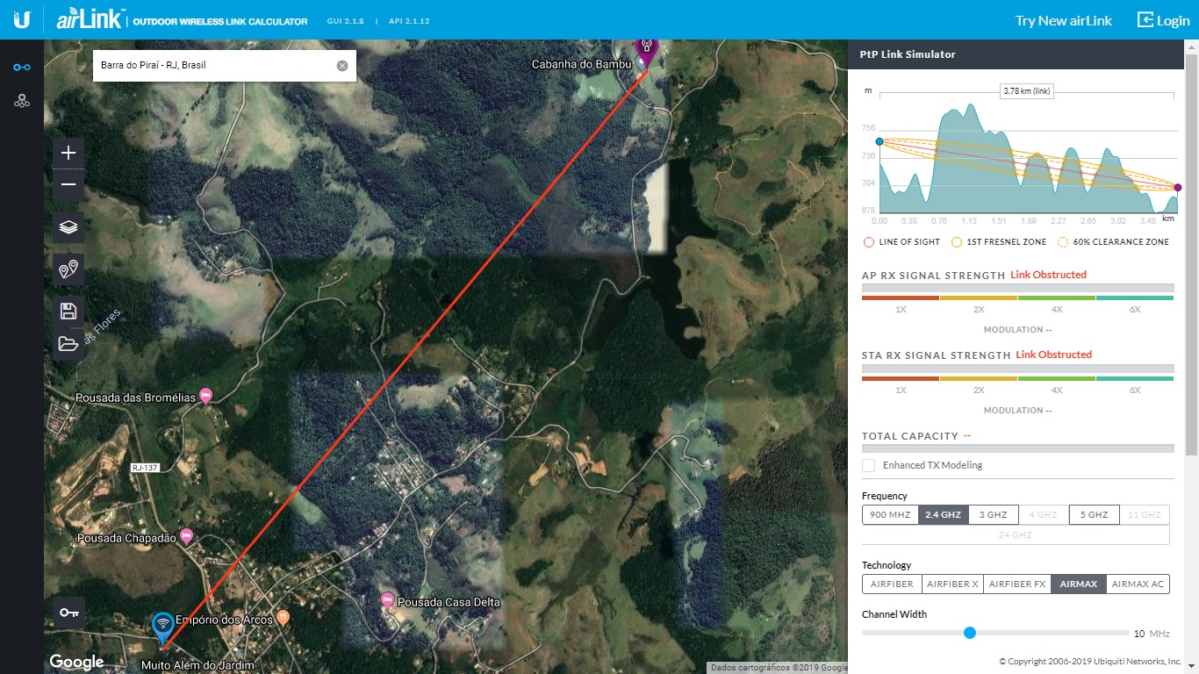Select the 900 MHZ frequency
Screen dimensions: 1199x674
coord(890,514)
